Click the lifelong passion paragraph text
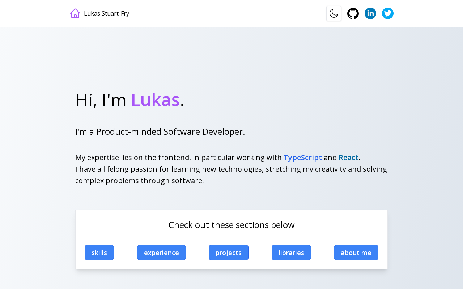Image resolution: width=463 pixels, height=289 pixels. click(231, 169)
